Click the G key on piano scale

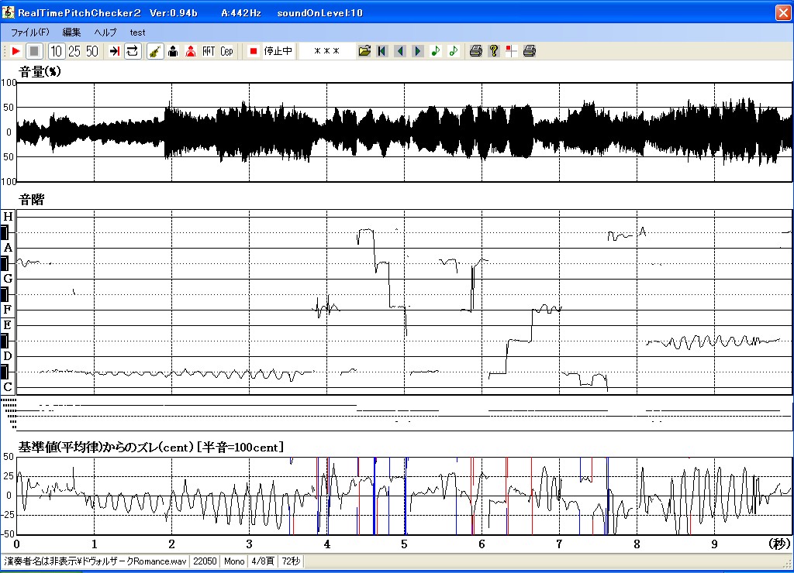[x=8, y=279]
